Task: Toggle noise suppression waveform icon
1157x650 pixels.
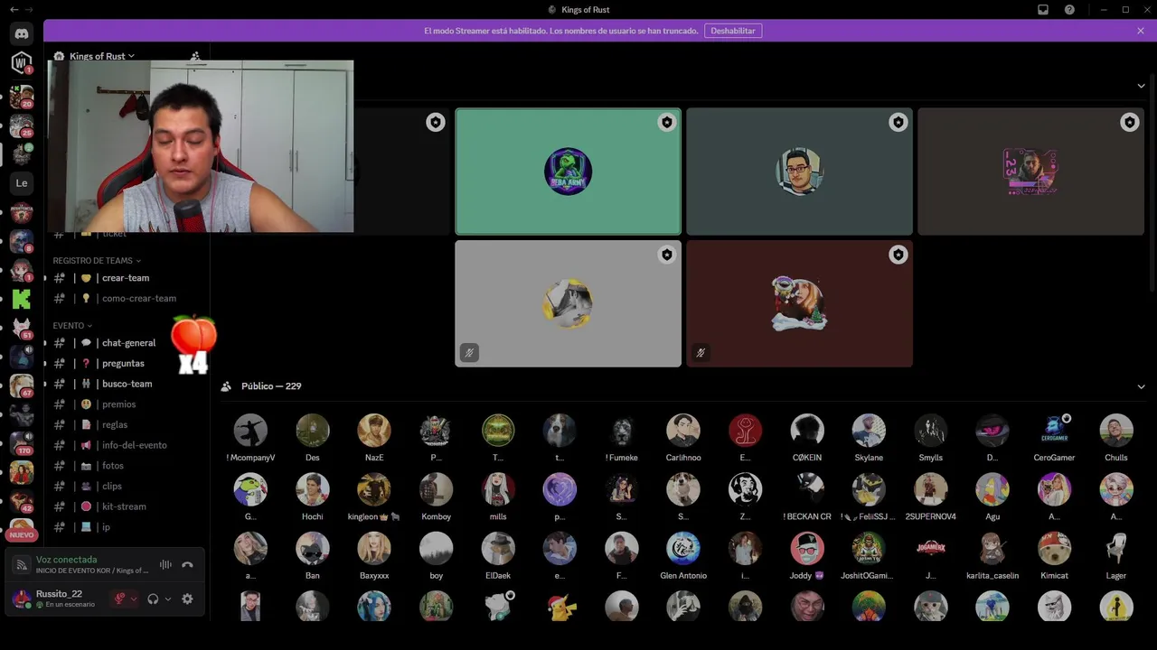Action: [x=165, y=565]
